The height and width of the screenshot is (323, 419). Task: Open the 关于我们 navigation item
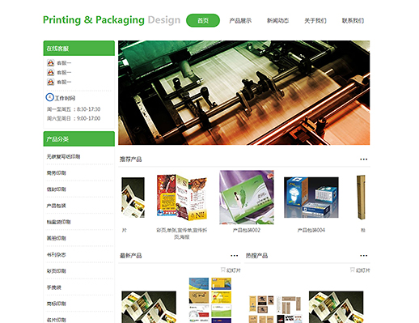click(x=315, y=20)
